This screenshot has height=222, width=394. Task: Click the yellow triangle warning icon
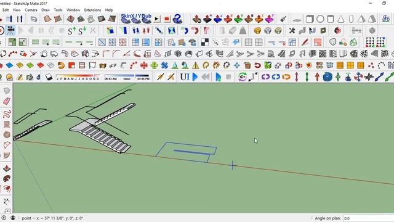(195, 65)
